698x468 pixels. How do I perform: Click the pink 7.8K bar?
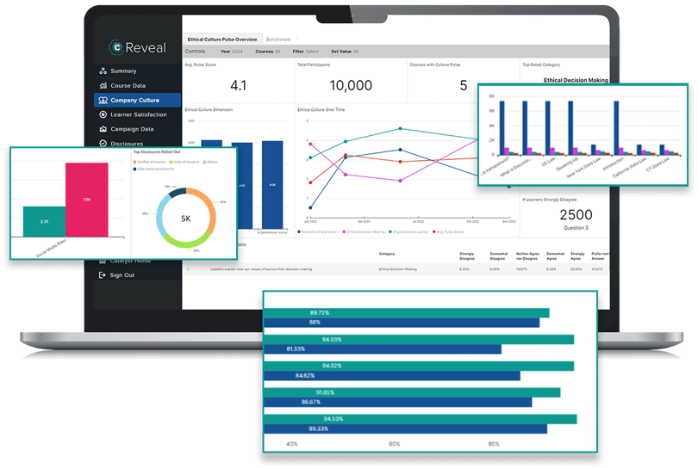[x=87, y=199]
